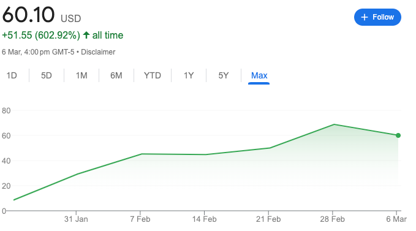Click the 21 Feb axis label
Screen dimensions: 416x231
coord(268,219)
